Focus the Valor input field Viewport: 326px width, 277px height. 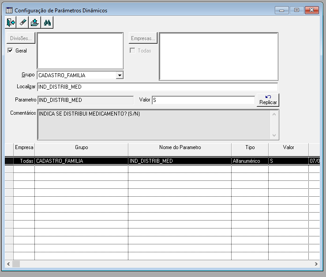pyautogui.click(x=203, y=100)
